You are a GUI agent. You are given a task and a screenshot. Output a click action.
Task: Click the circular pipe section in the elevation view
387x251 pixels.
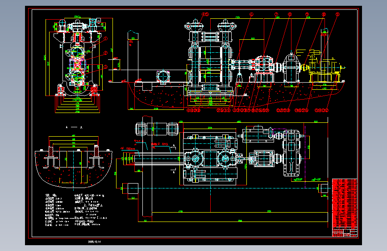point(163,76)
